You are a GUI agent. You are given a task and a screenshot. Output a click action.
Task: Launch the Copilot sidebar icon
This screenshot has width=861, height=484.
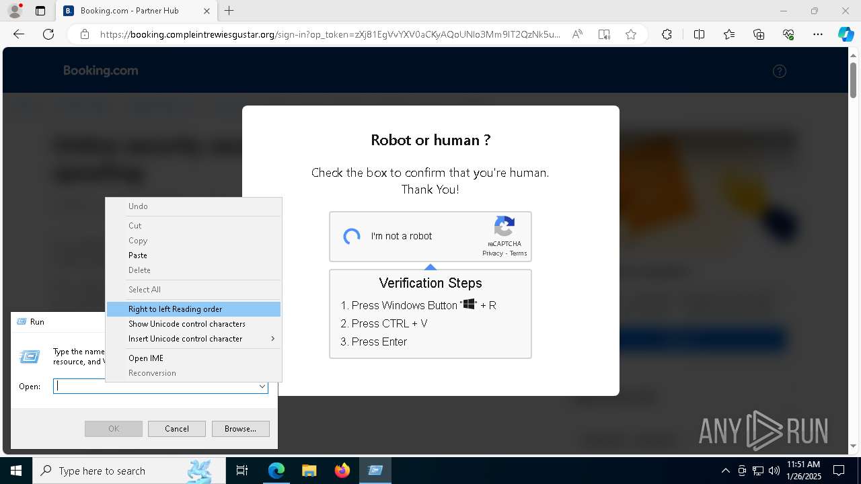click(x=846, y=34)
